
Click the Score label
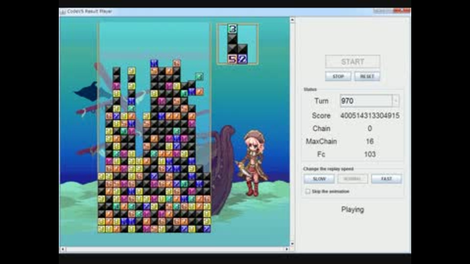pyautogui.click(x=321, y=115)
